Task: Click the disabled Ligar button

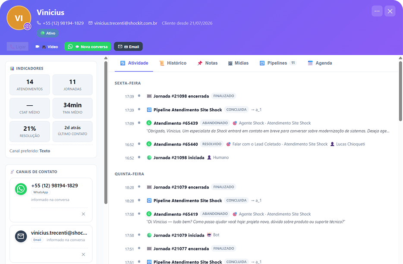Action: coord(18,47)
